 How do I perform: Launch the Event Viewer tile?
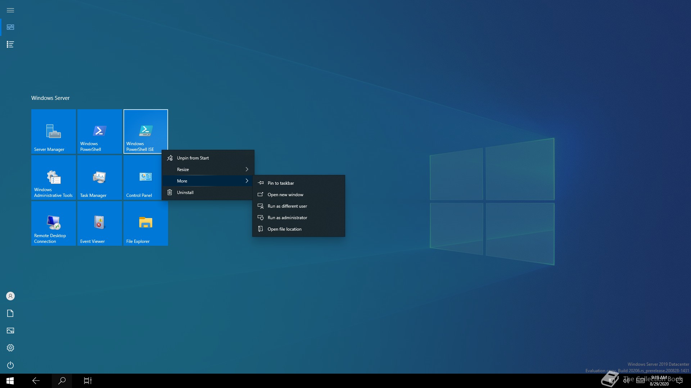99,223
